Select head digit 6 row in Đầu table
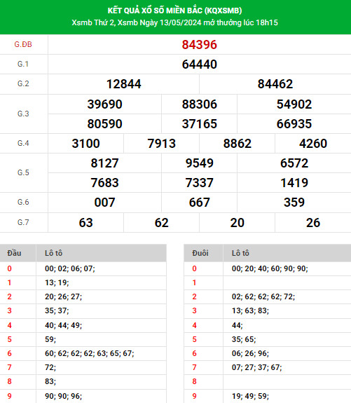The width and height of the screenshot is (351, 403). coord(83,353)
